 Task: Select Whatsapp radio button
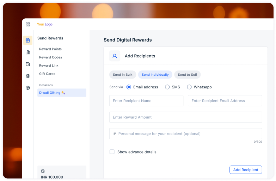(189, 87)
